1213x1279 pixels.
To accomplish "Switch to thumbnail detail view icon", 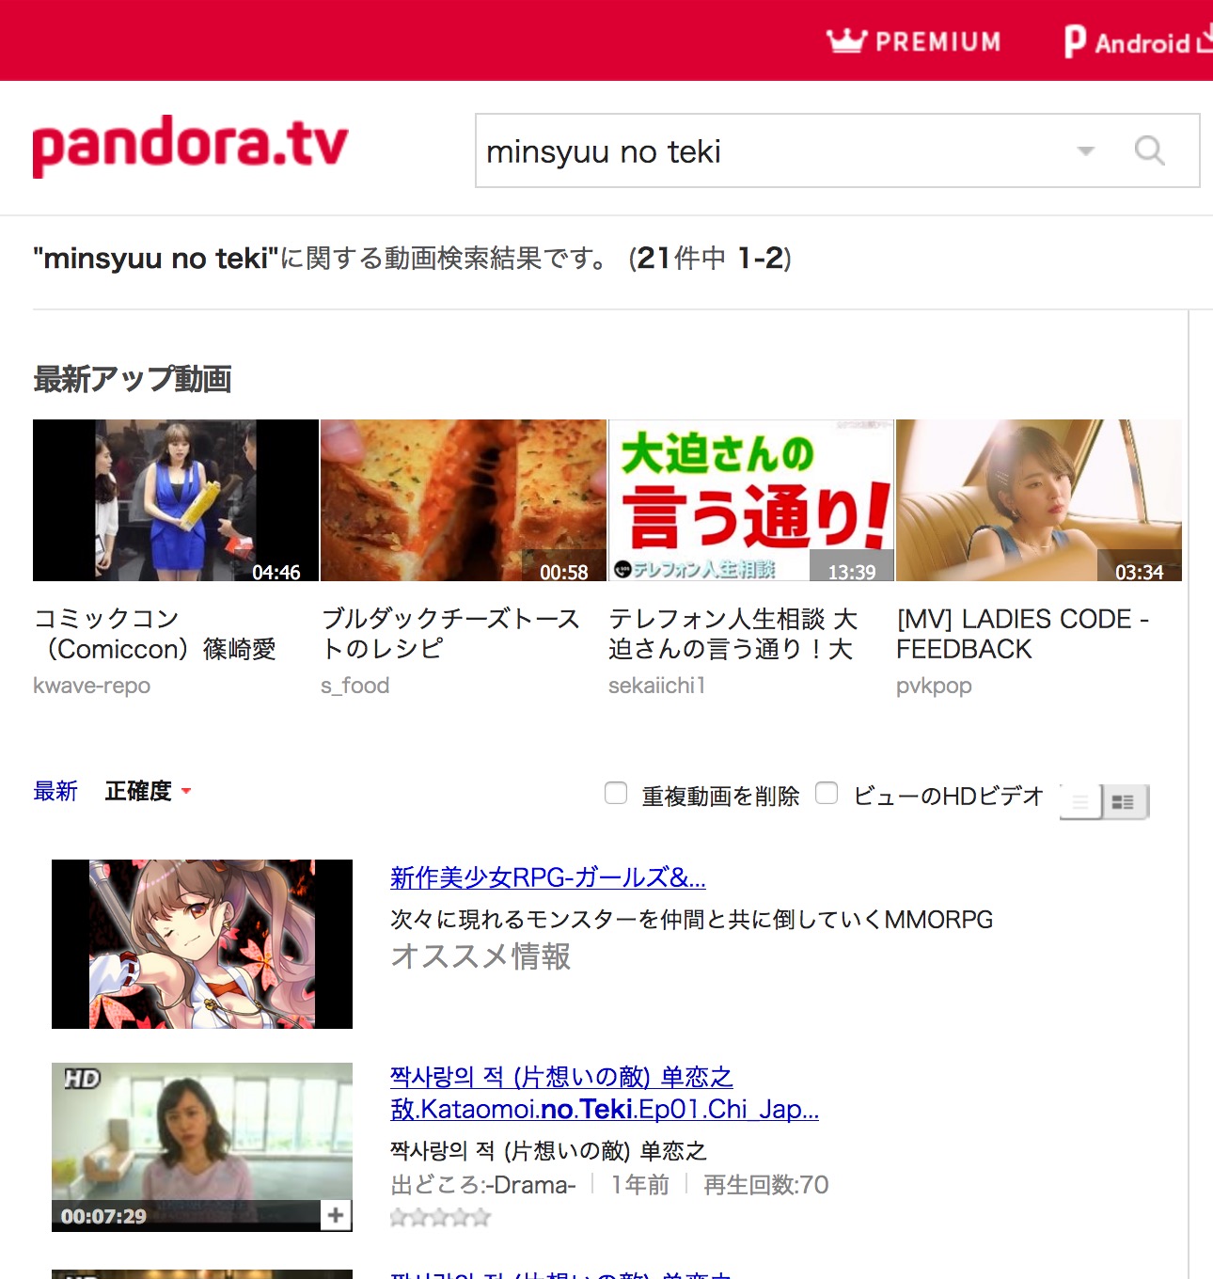I will click(x=1125, y=802).
